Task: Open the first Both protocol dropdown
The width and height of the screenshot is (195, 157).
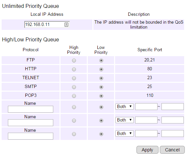Action: pos(125,106)
